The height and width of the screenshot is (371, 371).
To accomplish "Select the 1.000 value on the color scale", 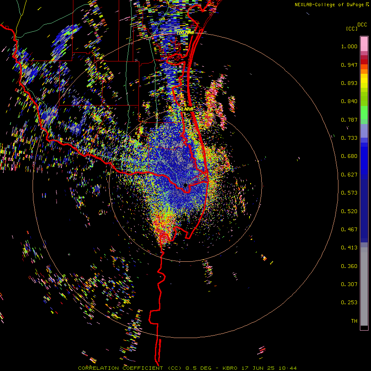I will click(349, 46).
